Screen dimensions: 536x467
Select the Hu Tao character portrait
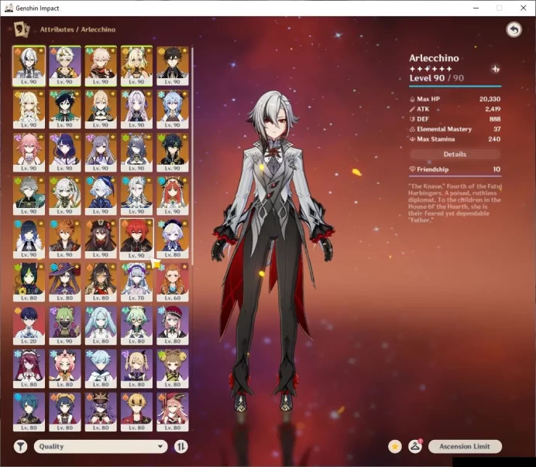(101, 239)
